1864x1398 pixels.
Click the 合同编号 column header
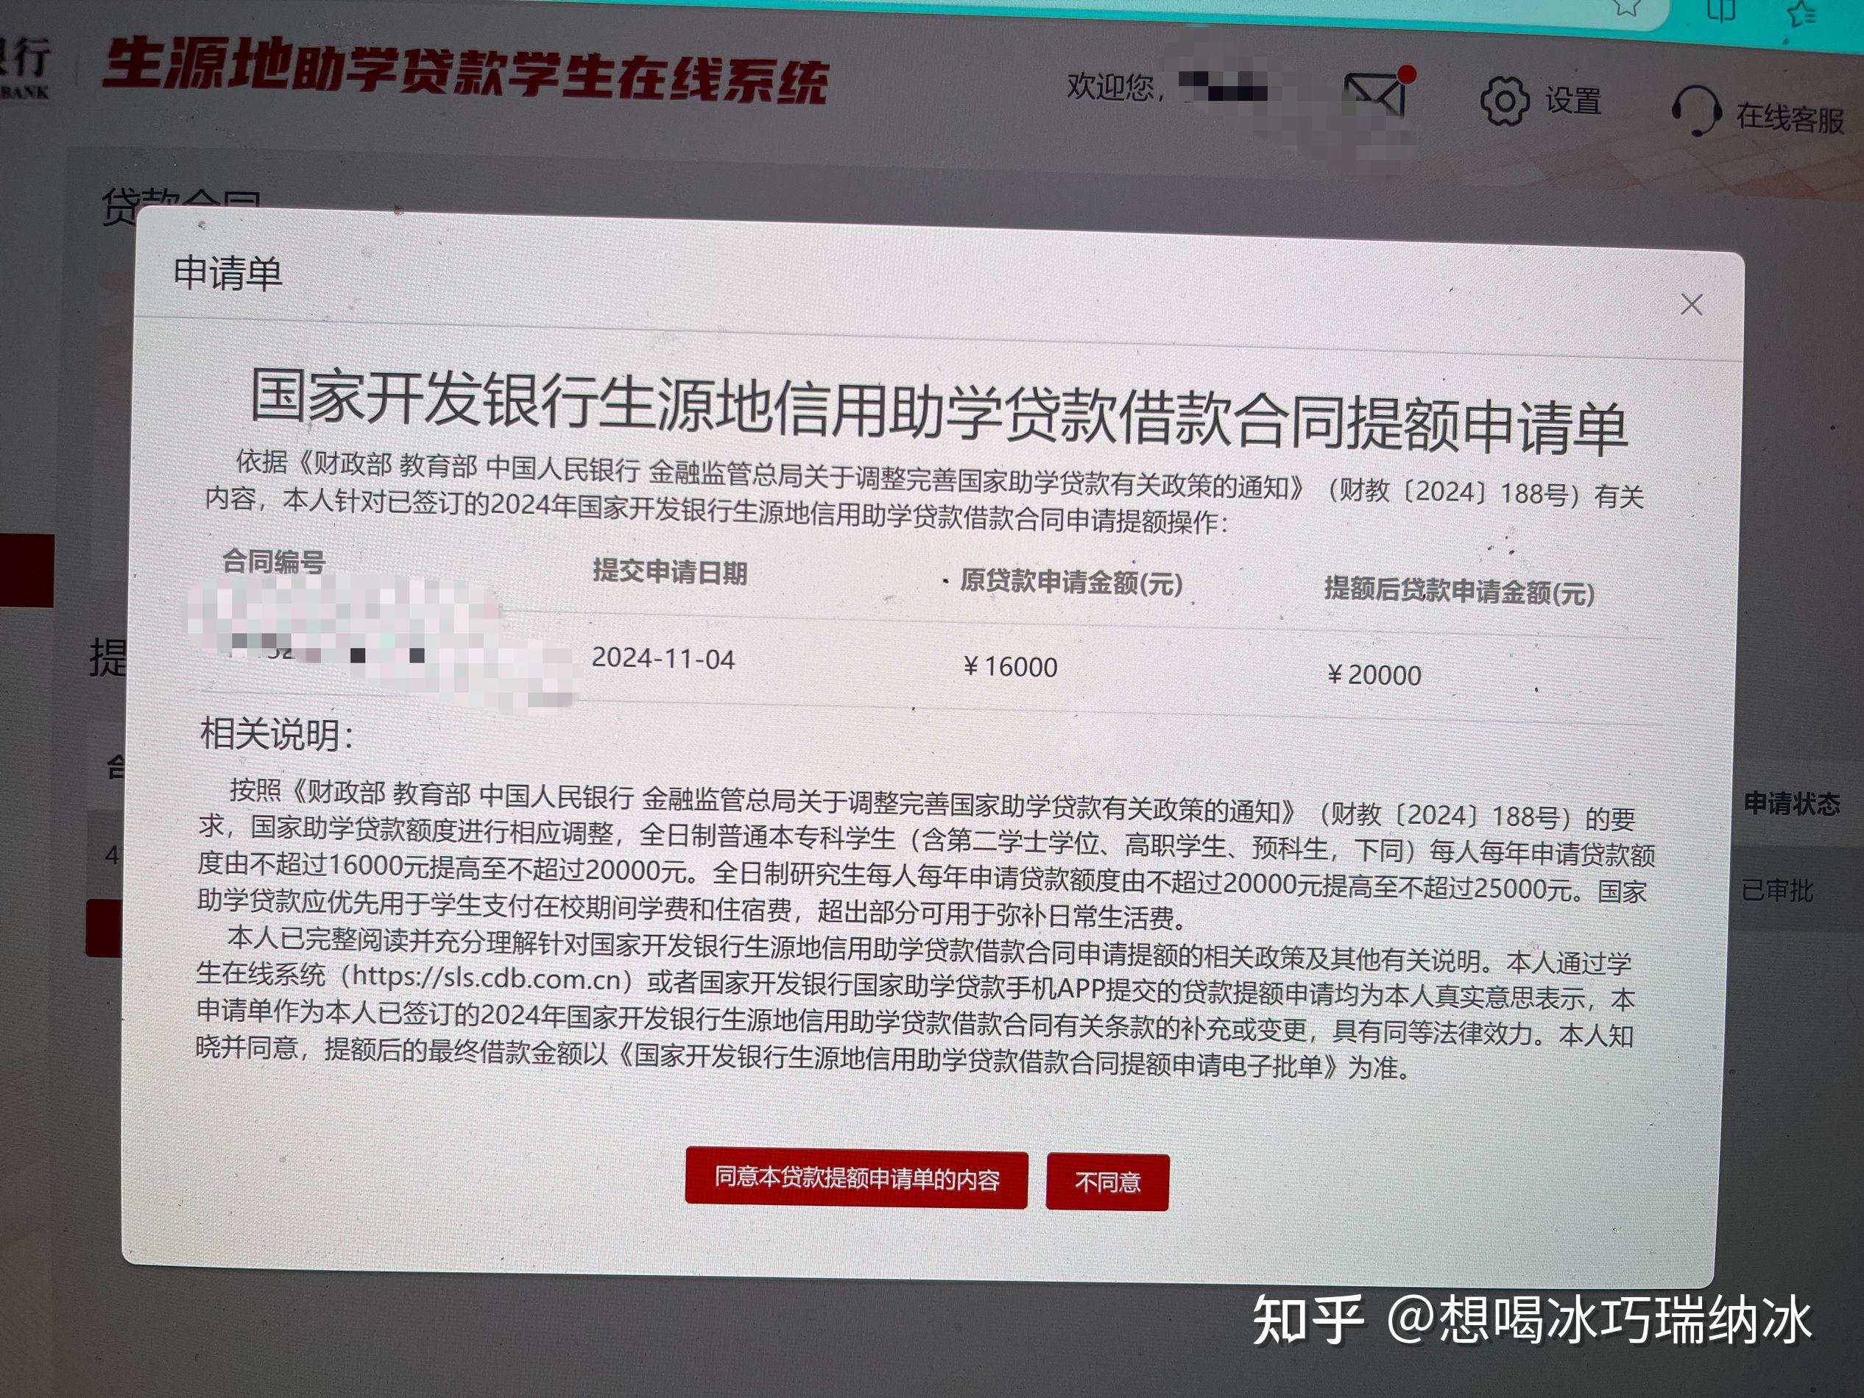273,561
